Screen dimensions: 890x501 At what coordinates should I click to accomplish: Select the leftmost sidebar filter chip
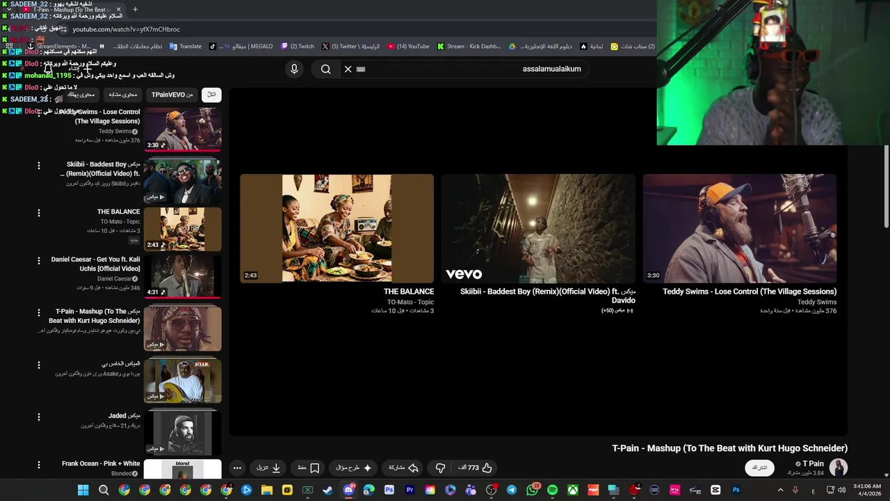(81, 95)
